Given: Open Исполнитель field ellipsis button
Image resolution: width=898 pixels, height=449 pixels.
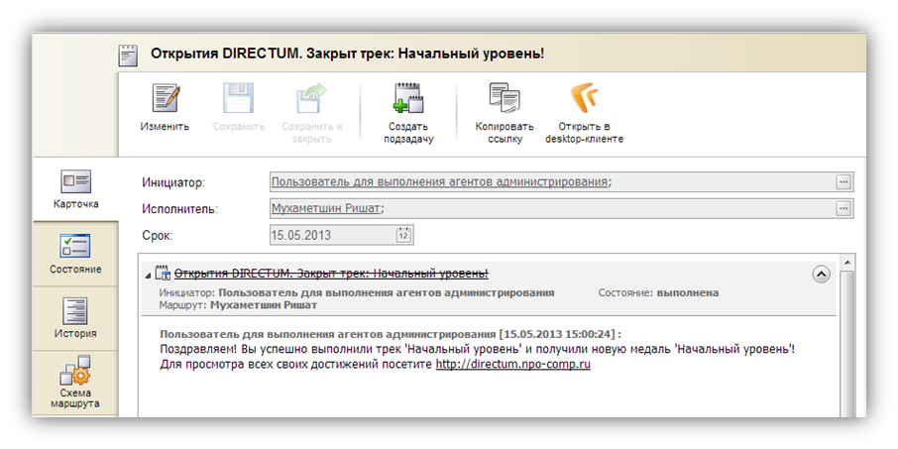Looking at the screenshot, I should [x=843, y=208].
